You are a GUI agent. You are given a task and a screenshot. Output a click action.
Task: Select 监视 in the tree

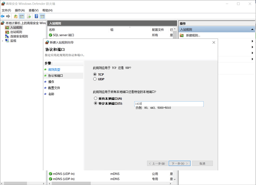(x=13, y=41)
